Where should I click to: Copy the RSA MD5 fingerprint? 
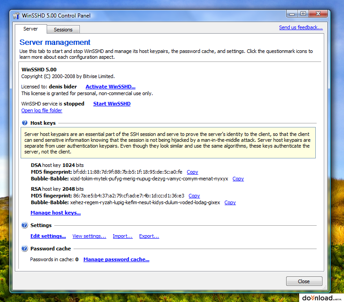click(x=194, y=196)
